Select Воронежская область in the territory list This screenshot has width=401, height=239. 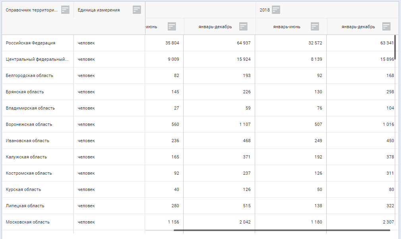pos(29,124)
